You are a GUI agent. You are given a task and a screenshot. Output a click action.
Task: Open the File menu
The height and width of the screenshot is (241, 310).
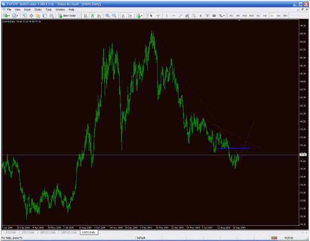tap(9, 9)
